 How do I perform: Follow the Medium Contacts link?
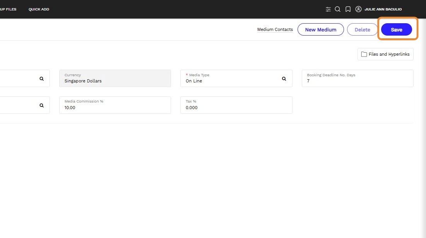point(275,30)
